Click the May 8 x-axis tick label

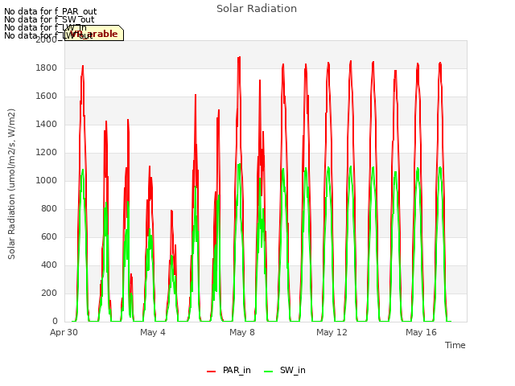242,332
